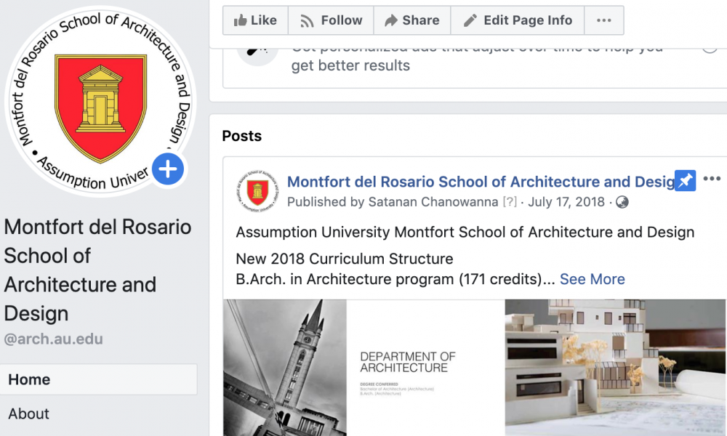Open Edit Page Info
This screenshot has height=436, width=727.
click(x=518, y=20)
